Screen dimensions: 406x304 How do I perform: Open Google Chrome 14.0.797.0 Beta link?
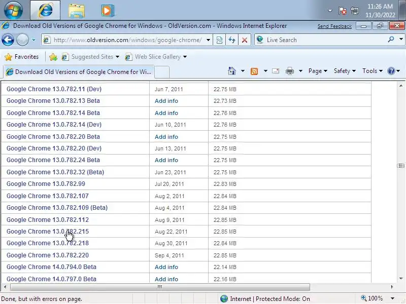click(51, 279)
